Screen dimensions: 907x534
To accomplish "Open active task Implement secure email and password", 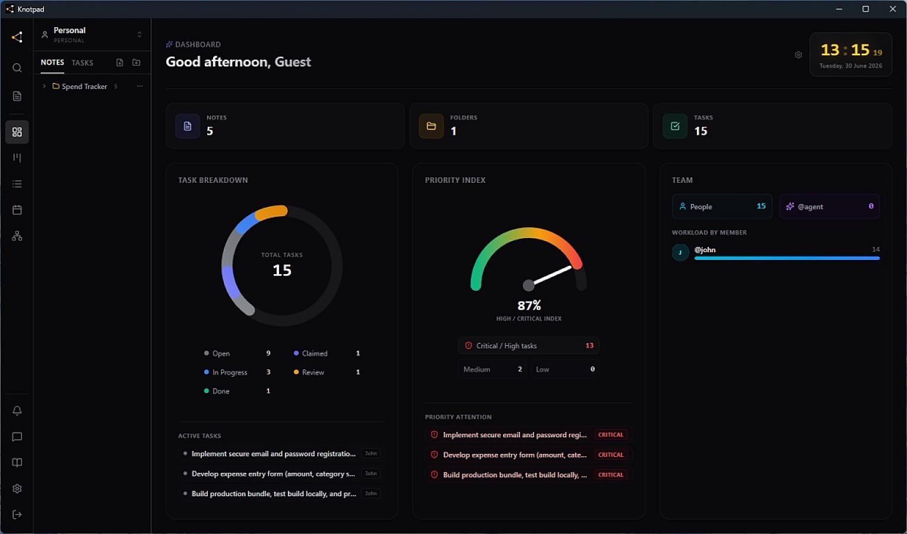I will pyautogui.click(x=282, y=453).
